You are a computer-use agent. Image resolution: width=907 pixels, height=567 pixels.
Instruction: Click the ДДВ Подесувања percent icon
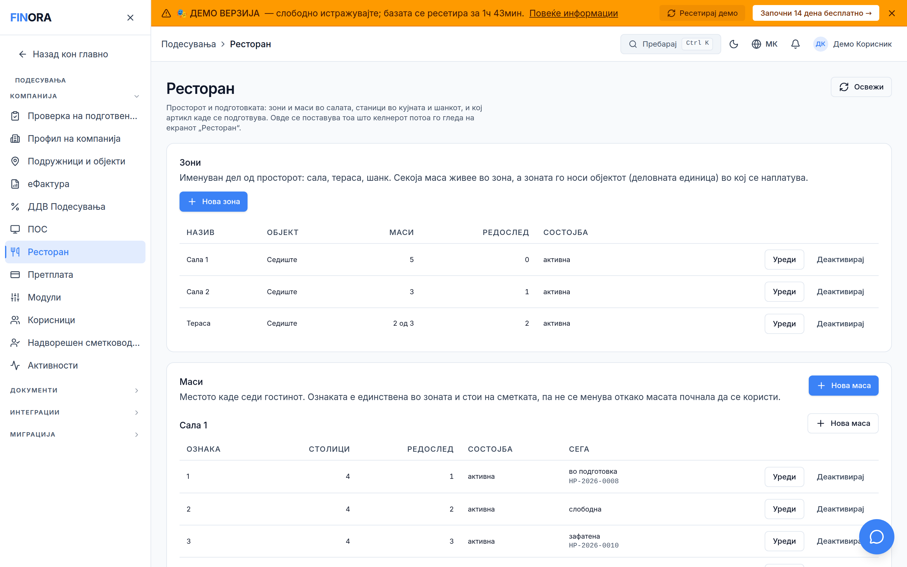(x=15, y=207)
